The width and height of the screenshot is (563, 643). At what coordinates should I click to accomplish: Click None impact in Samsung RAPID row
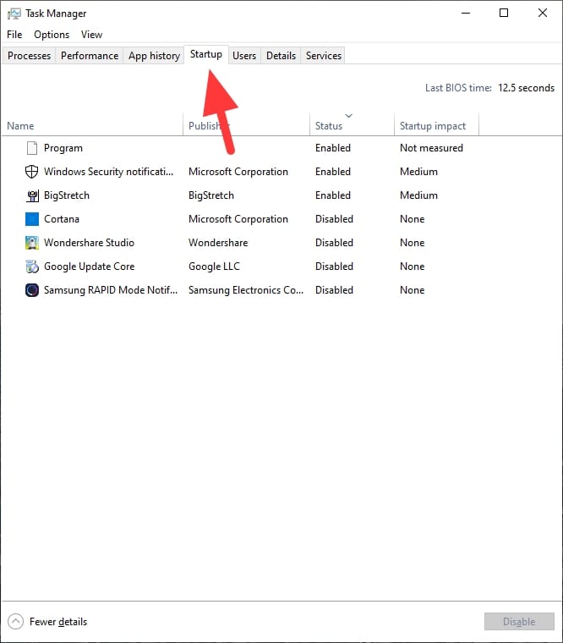tap(413, 290)
